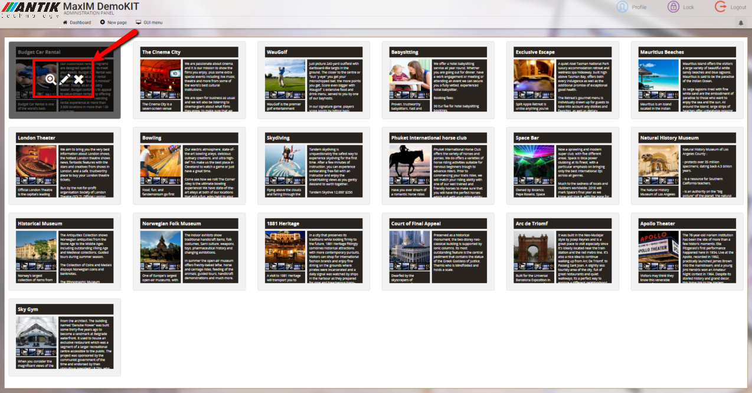This screenshot has height=393, width=752.
Task: Open the Norwegian Folk Museum thumbnail
Action: (189, 251)
